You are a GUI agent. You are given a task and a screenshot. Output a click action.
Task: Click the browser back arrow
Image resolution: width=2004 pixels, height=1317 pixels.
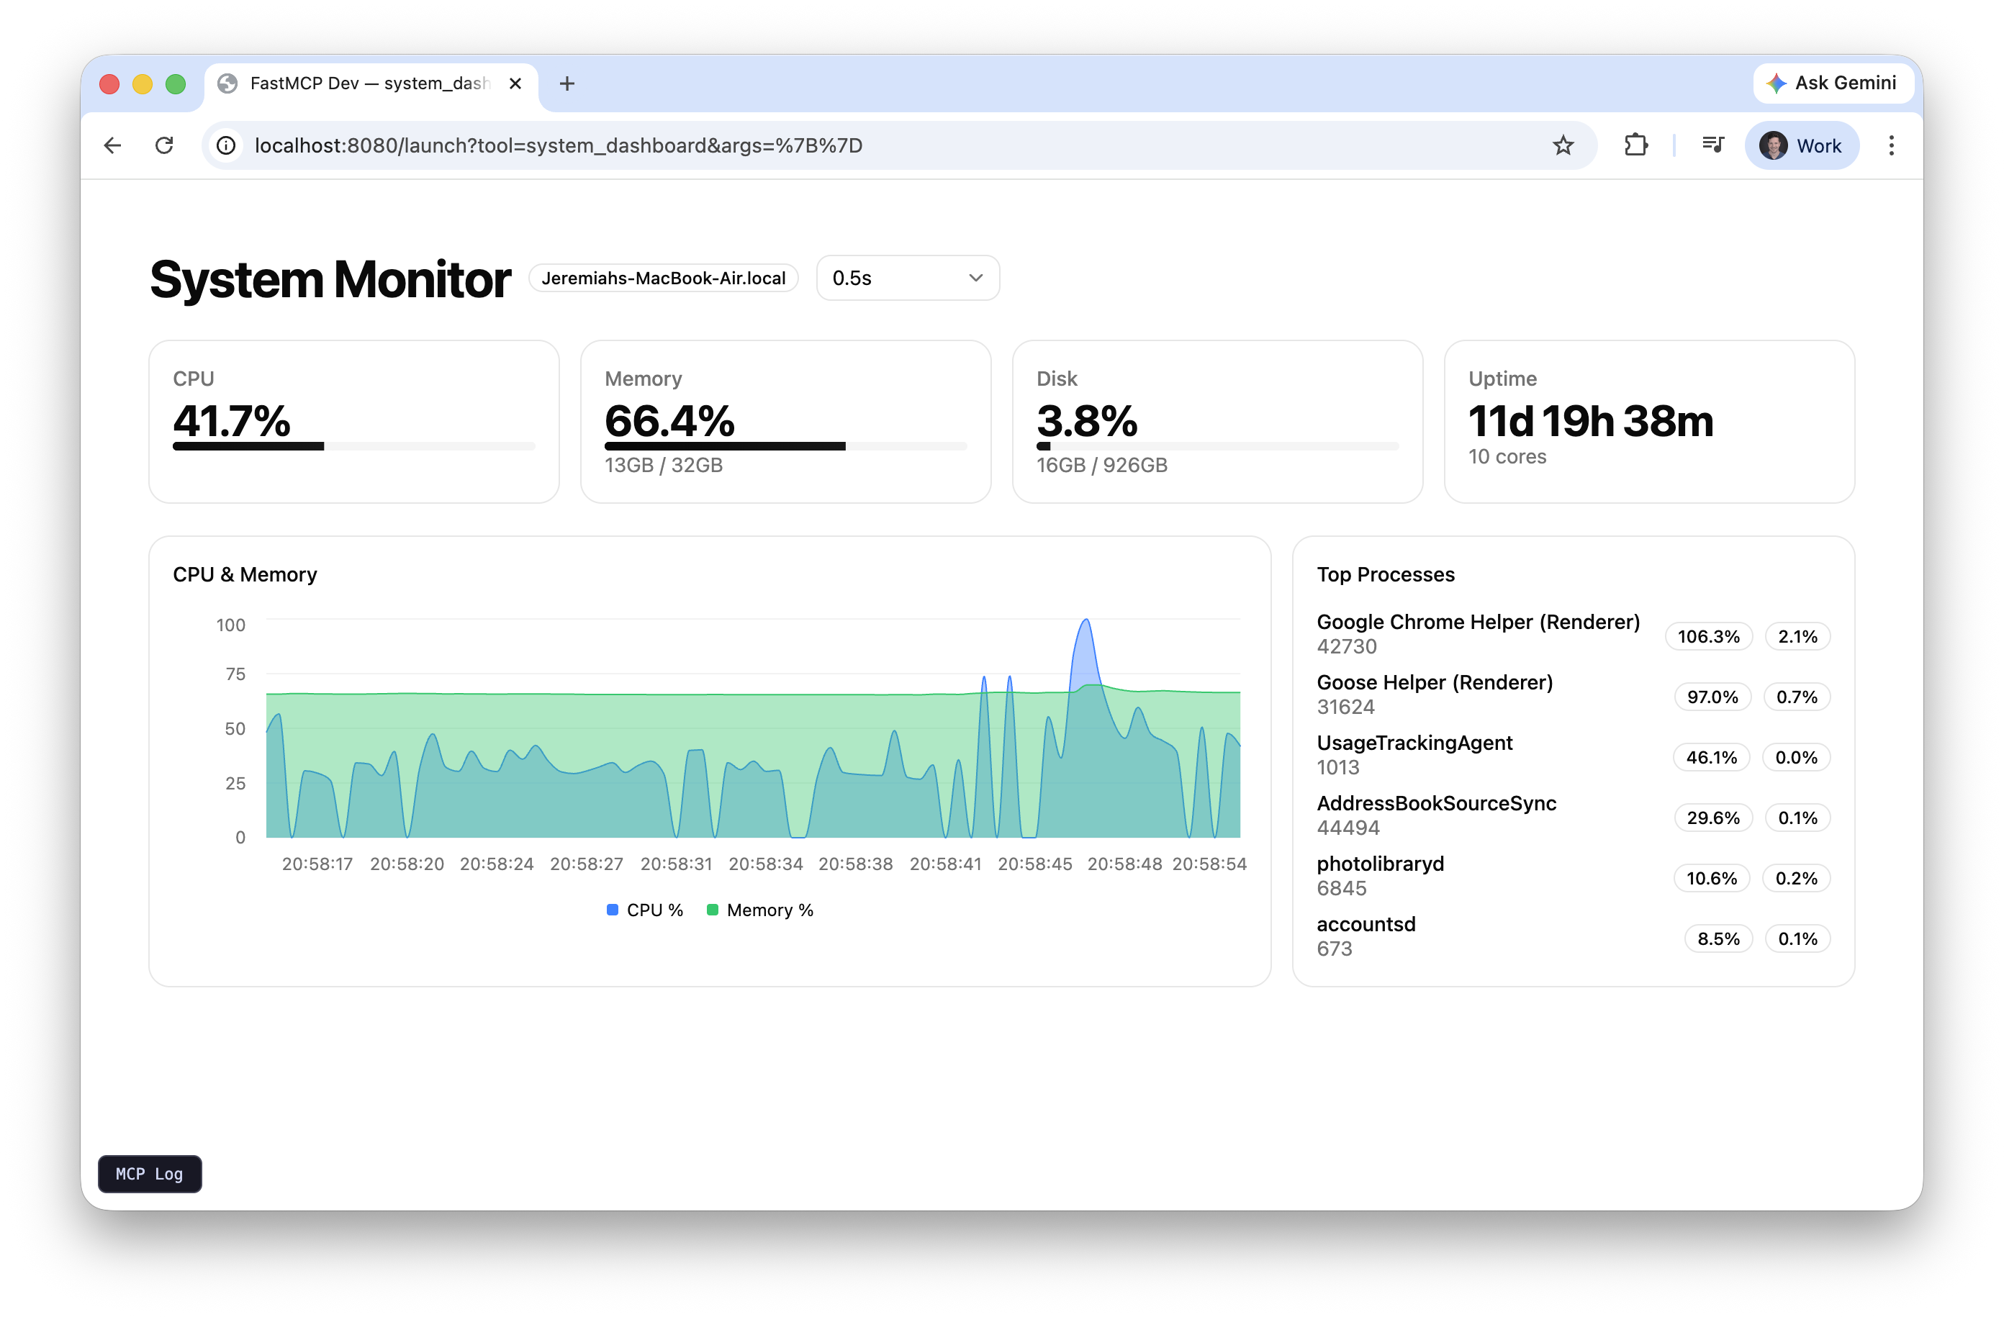pyautogui.click(x=112, y=145)
